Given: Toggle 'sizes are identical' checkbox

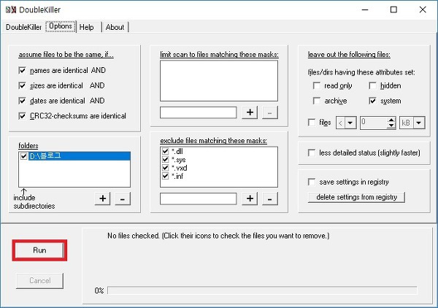Looking at the screenshot, I should (x=22, y=85).
